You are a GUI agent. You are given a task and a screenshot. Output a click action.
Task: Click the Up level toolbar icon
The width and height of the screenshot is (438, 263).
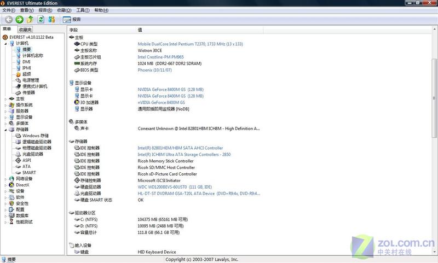point(30,19)
